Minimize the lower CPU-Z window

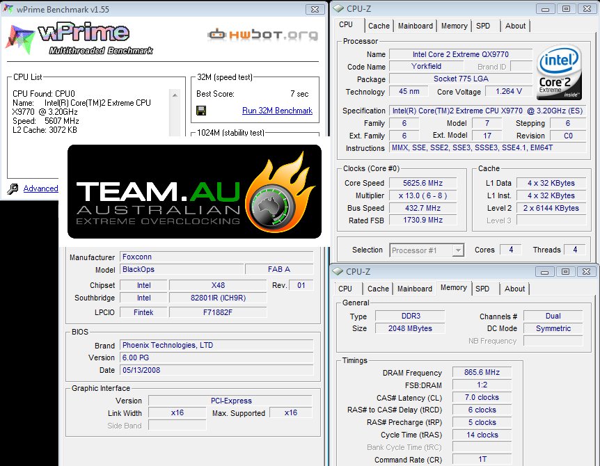tap(545, 272)
